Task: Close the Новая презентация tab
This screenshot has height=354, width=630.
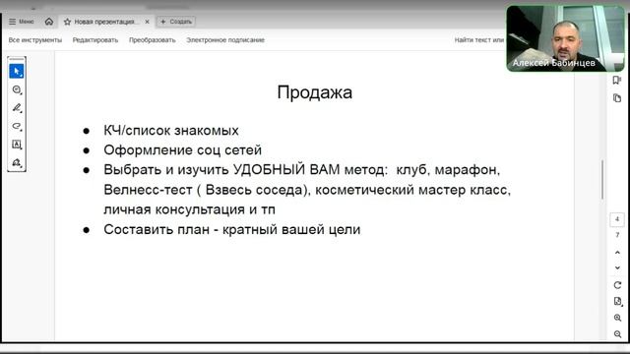Action: click(147, 22)
